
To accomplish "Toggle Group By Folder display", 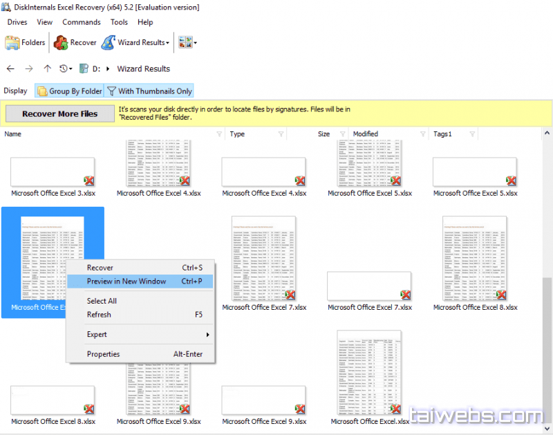I will point(69,91).
